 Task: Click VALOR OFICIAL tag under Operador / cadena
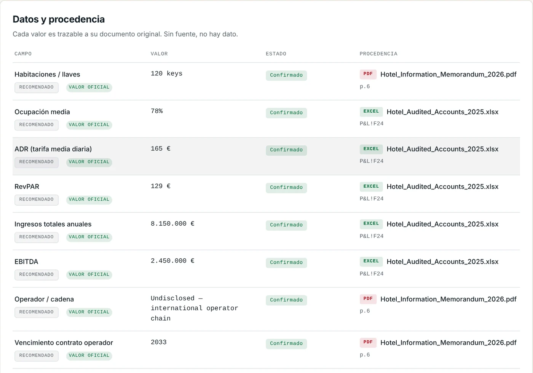click(x=89, y=312)
